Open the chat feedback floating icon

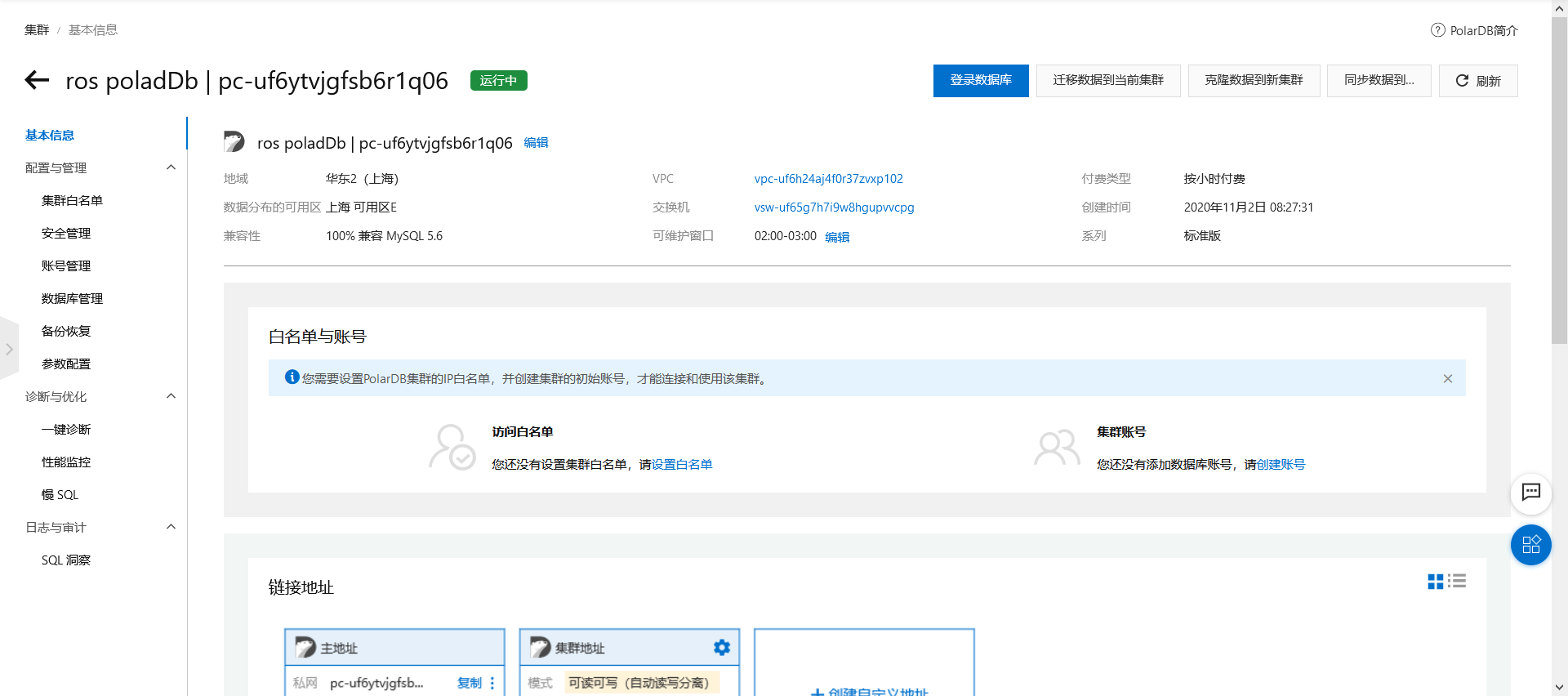coord(1530,493)
